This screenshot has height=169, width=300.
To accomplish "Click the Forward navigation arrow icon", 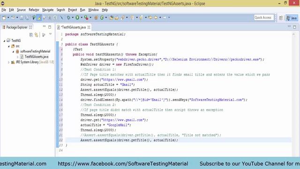I will [165, 18].
